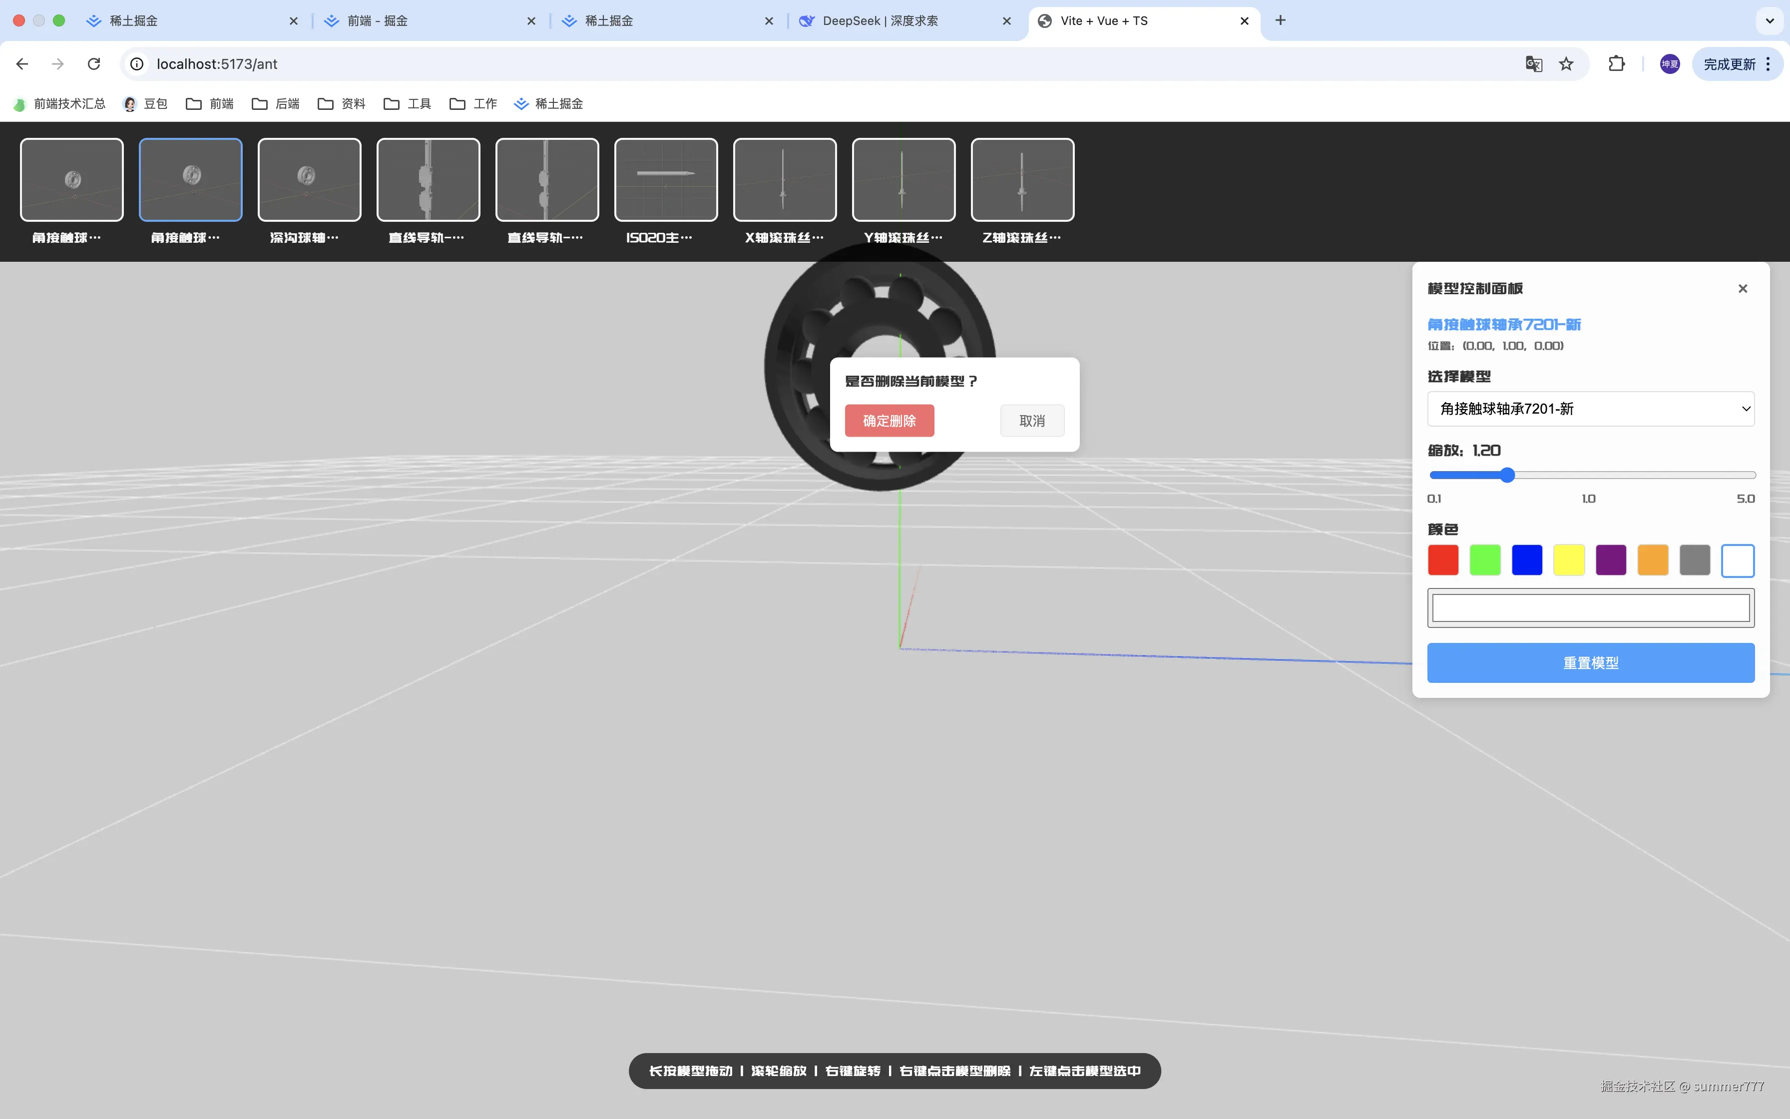Switch to the DeepSeek browser tab
Screen dimensions: 1790x1119
coord(880,20)
